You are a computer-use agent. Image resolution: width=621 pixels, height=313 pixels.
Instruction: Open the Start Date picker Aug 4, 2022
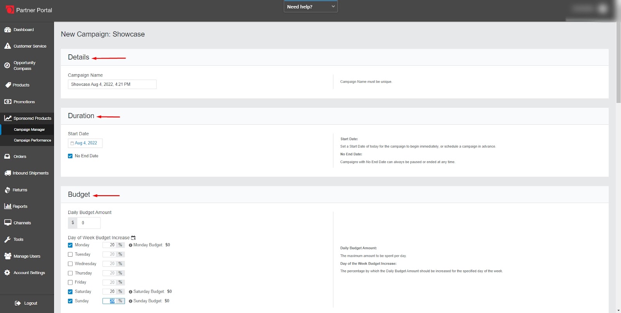point(85,143)
